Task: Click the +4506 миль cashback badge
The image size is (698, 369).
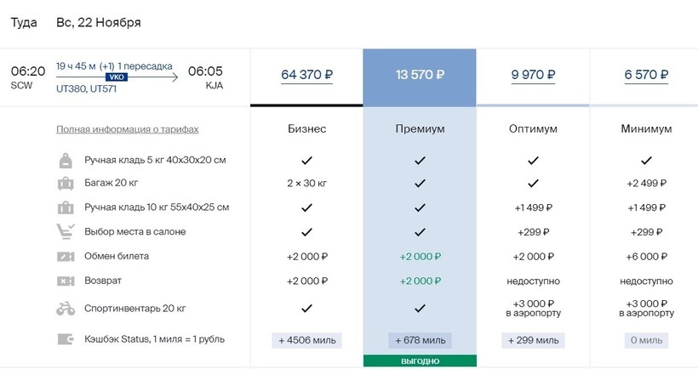Action: tap(306, 340)
